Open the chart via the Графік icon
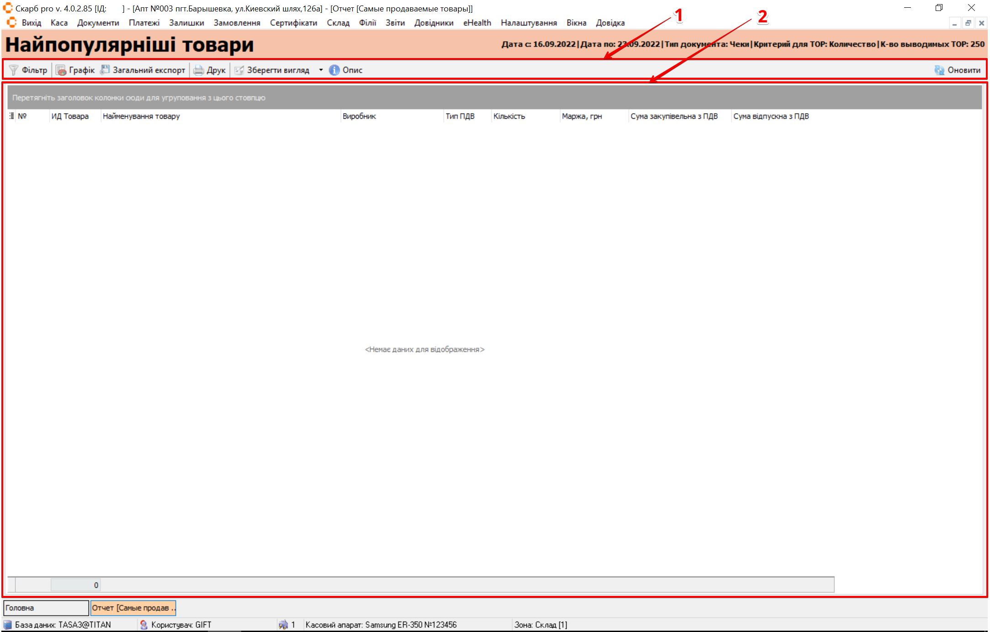 (61, 70)
